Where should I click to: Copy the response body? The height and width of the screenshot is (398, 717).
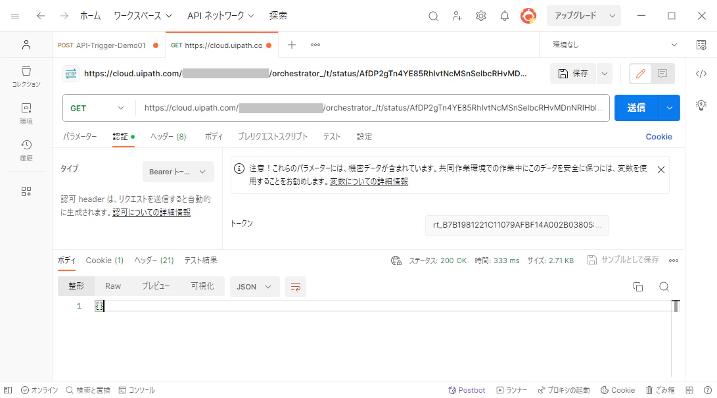click(x=638, y=287)
